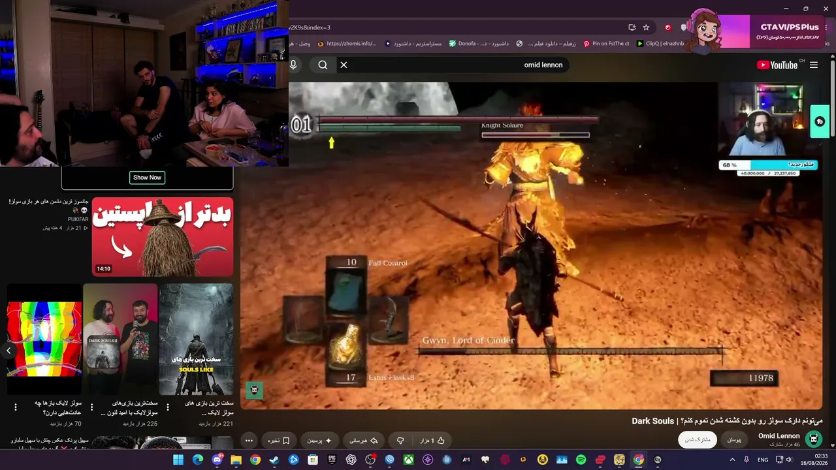Open Spotify from the taskbar
Image resolution: width=836 pixels, height=470 pixels.
[x=581, y=460]
